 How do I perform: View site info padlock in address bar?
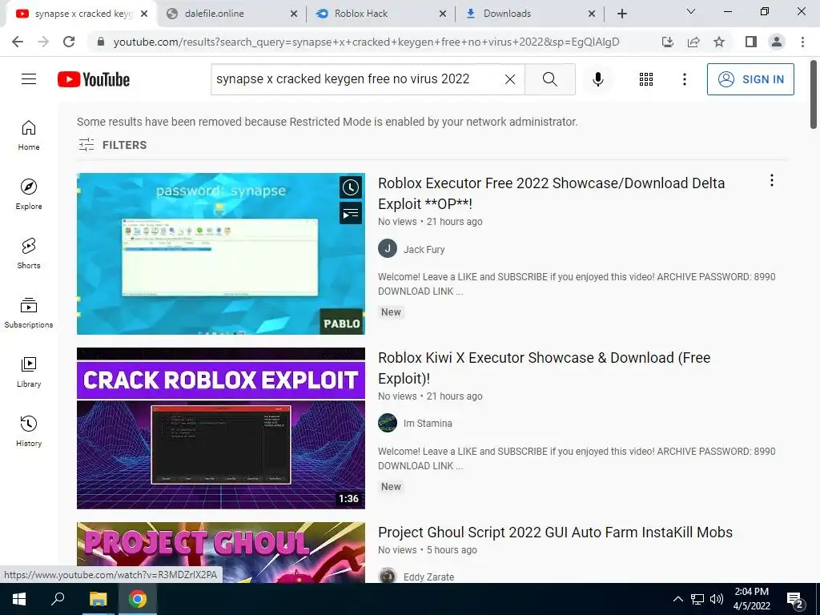point(101,42)
